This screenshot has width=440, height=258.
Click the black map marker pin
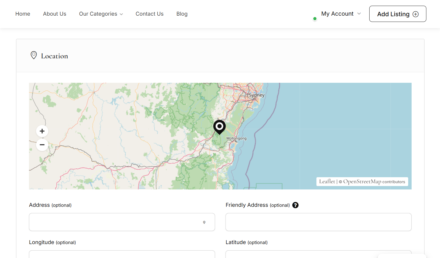219,127
